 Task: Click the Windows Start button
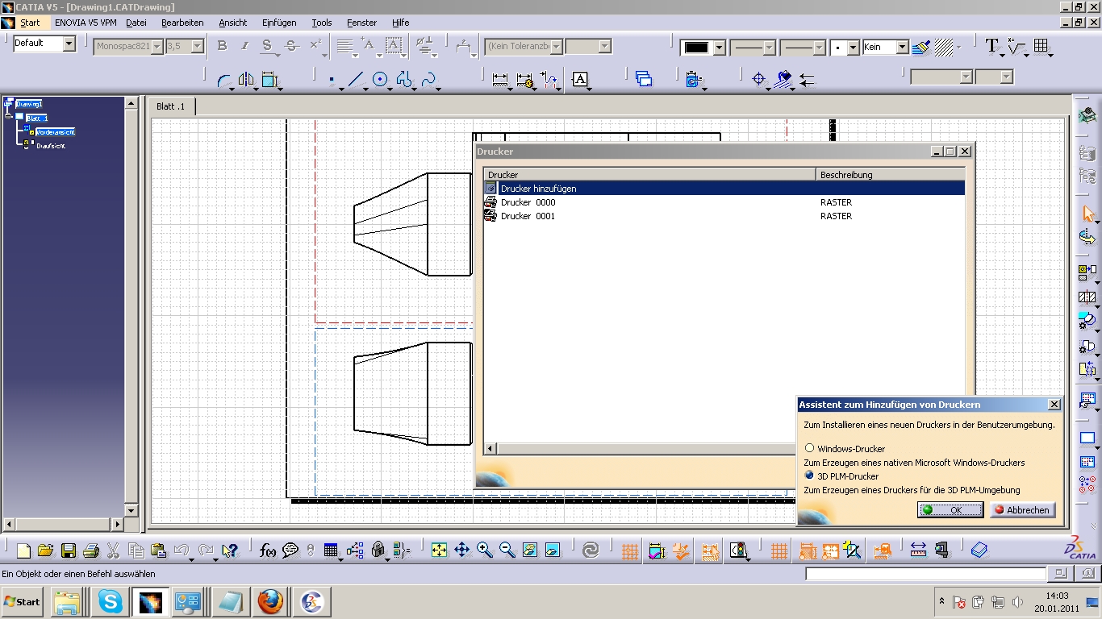point(22,602)
